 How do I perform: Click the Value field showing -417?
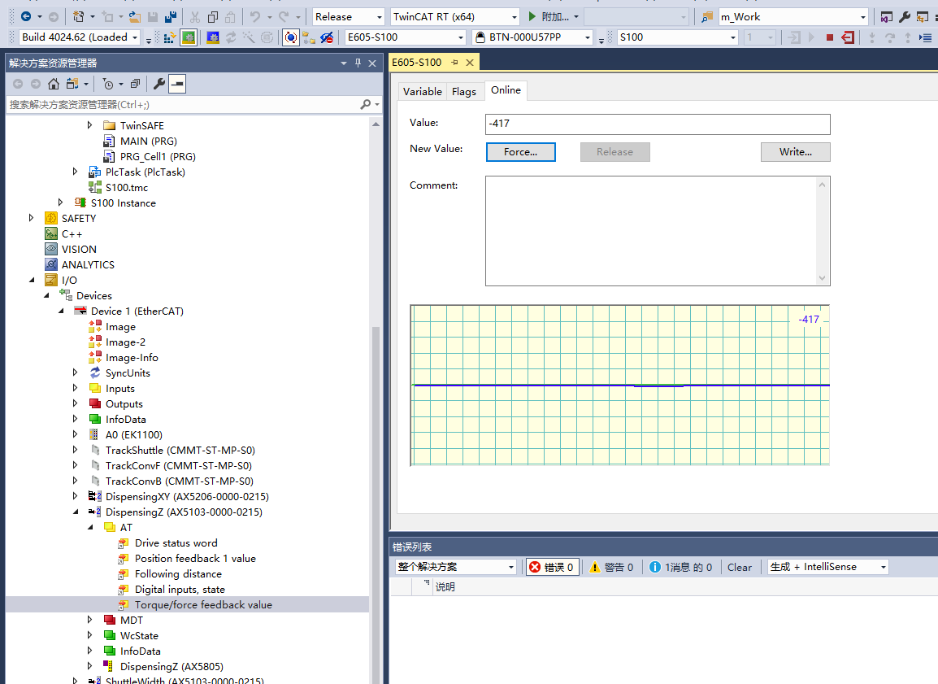pyautogui.click(x=658, y=124)
